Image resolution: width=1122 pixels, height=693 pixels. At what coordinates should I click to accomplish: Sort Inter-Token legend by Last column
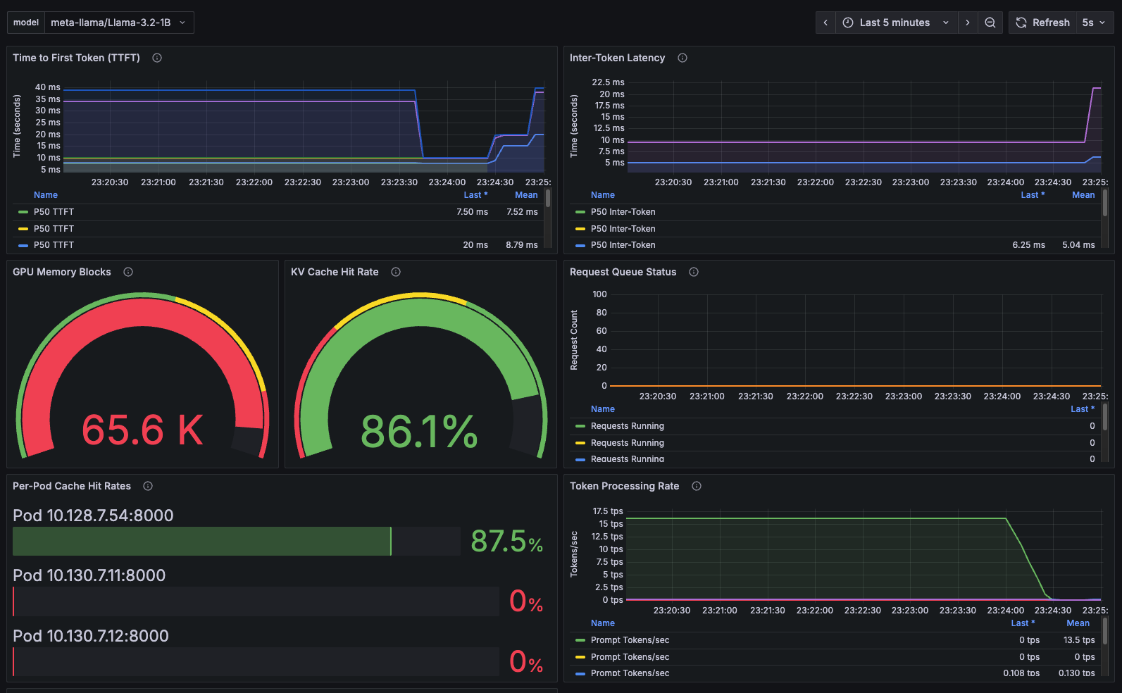coord(1032,195)
